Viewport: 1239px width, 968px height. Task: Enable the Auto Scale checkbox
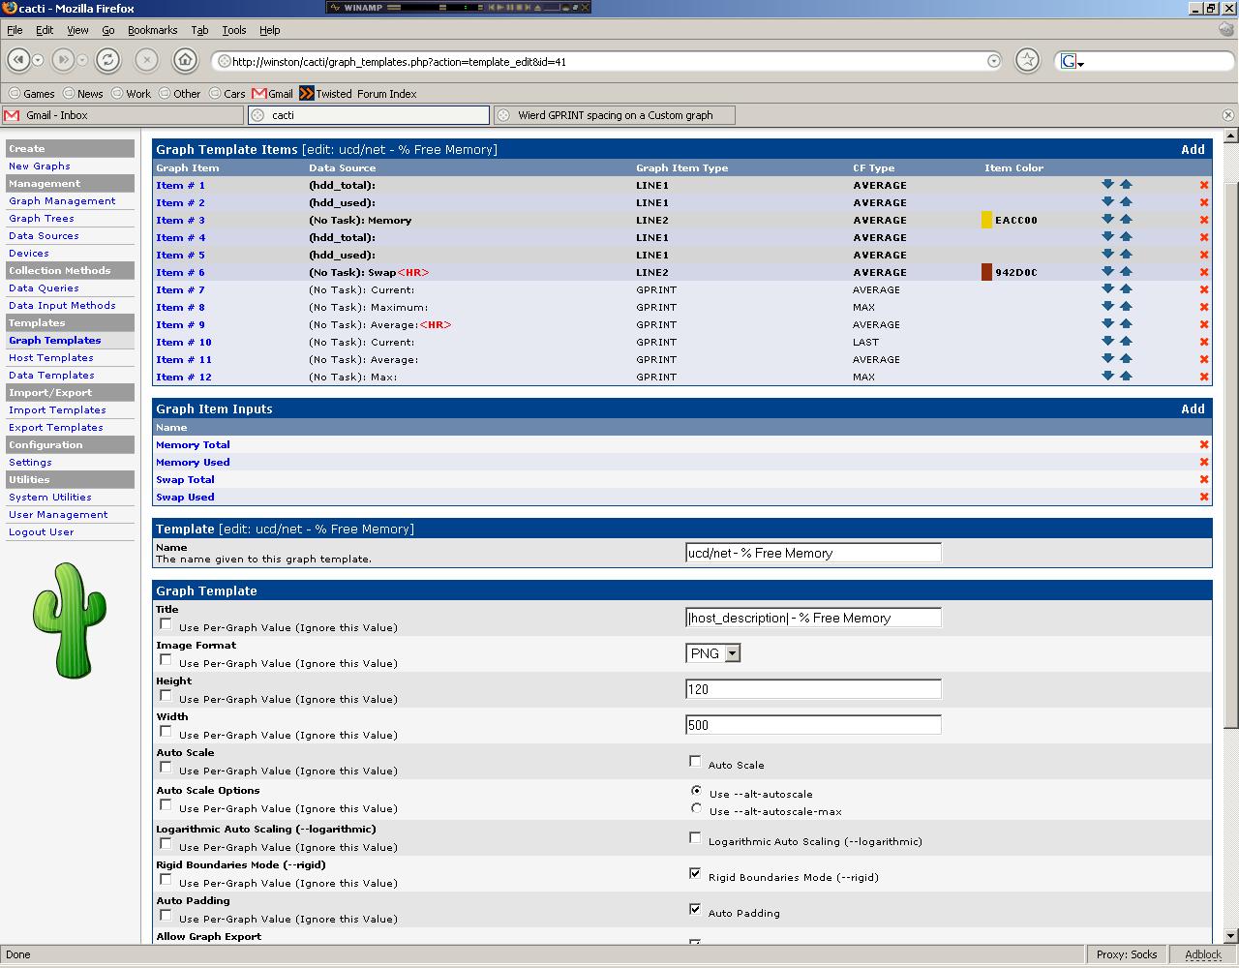(x=695, y=762)
